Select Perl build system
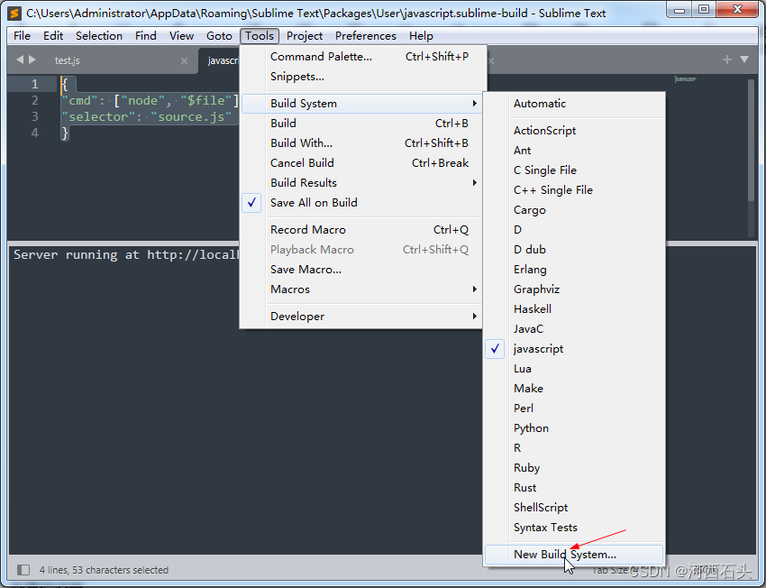Viewport: 766px width, 588px height. tap(575, 409)
